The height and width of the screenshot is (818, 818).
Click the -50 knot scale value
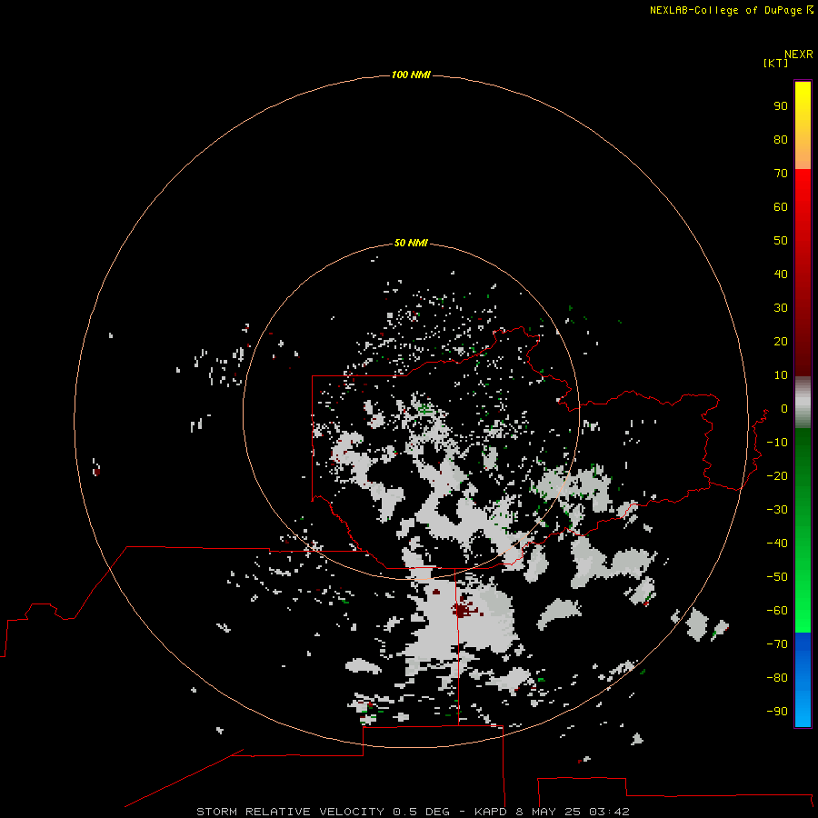[777, 576]
